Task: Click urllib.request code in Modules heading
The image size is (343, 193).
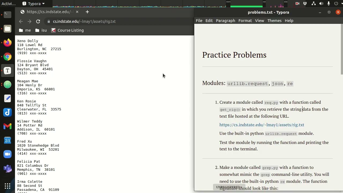Action: (248, 84)
